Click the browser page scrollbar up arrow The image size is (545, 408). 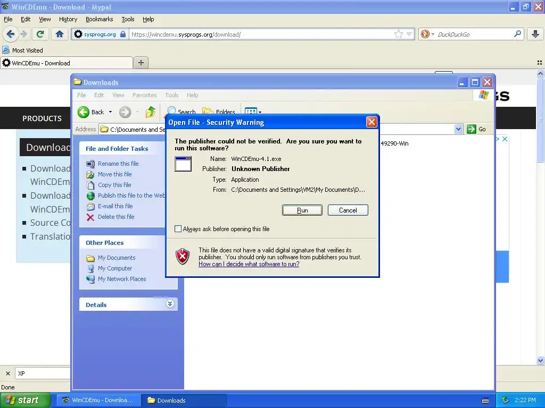540,73
